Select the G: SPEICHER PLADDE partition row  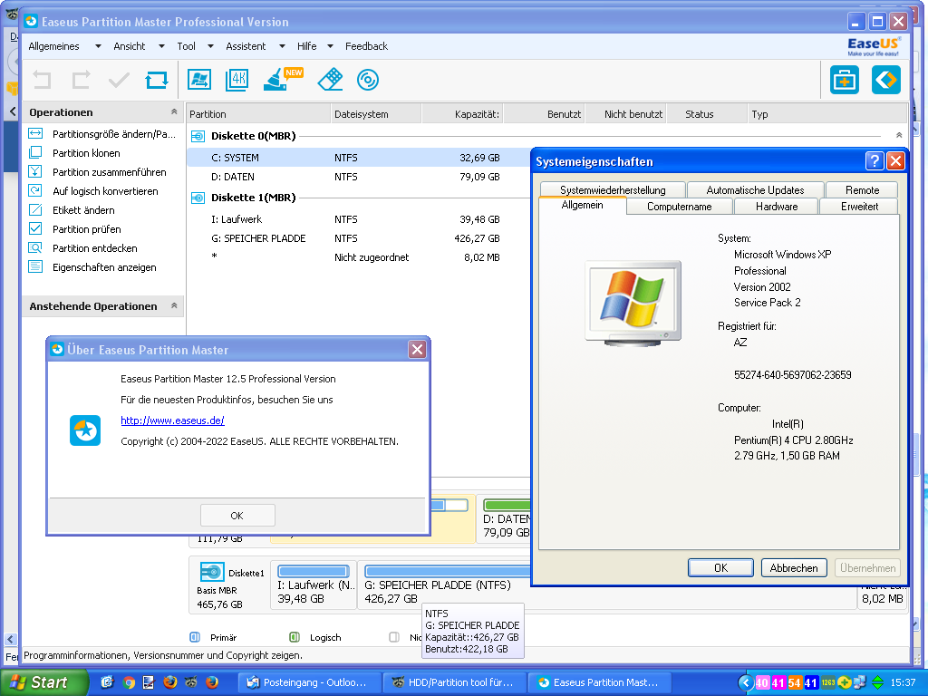pos(359,238)
